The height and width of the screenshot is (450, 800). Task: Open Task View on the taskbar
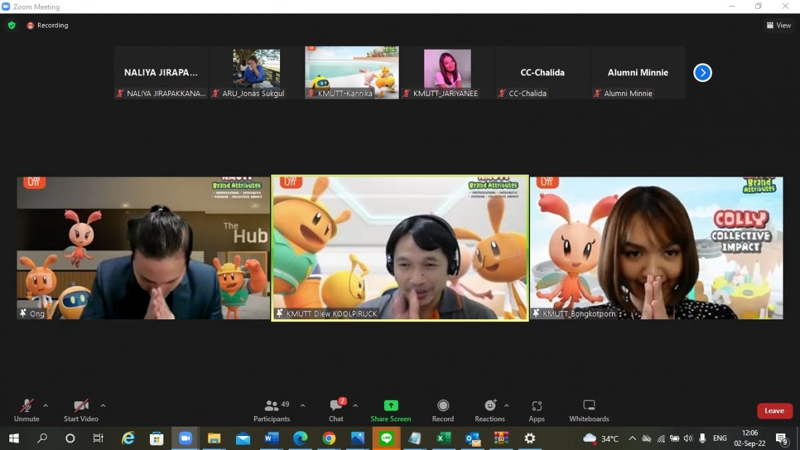click(x=98, y=438)
